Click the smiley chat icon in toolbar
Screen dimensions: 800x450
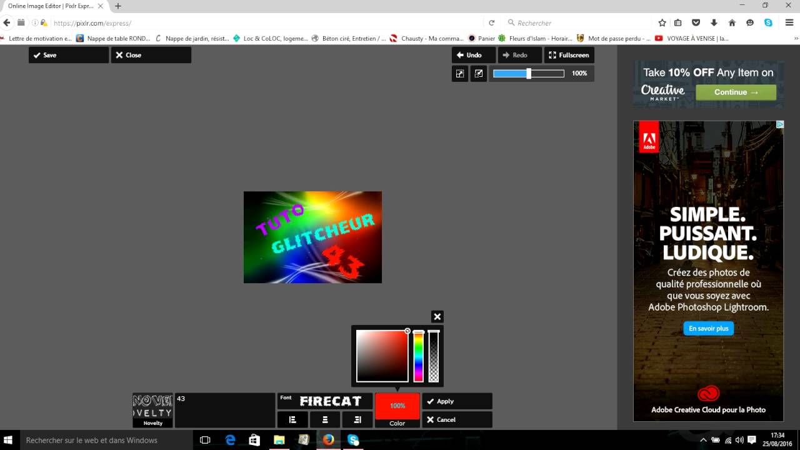[x=750, y=22]
